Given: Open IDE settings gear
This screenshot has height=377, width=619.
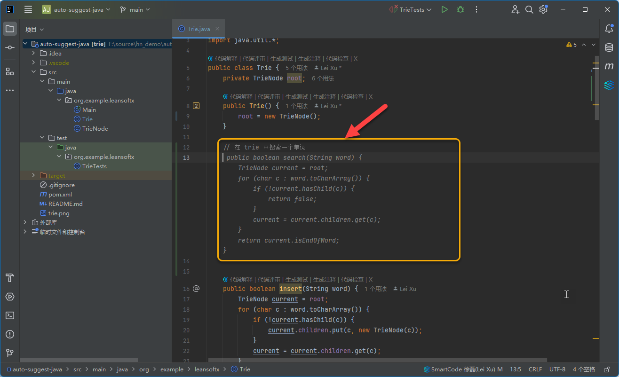Looking at the screenshot, I should (x=543, y=9).
